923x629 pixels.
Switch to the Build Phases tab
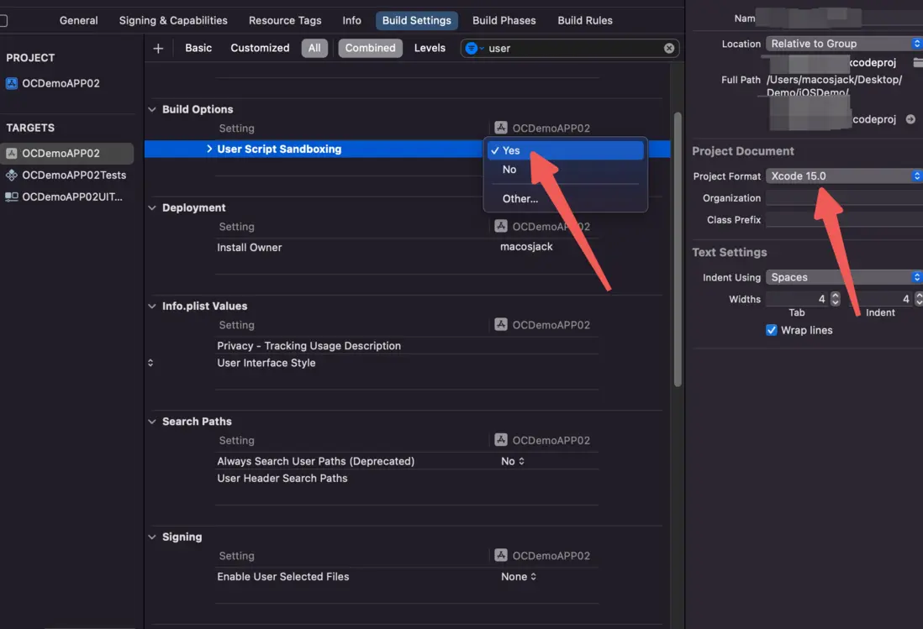click(x=504, y=20)
